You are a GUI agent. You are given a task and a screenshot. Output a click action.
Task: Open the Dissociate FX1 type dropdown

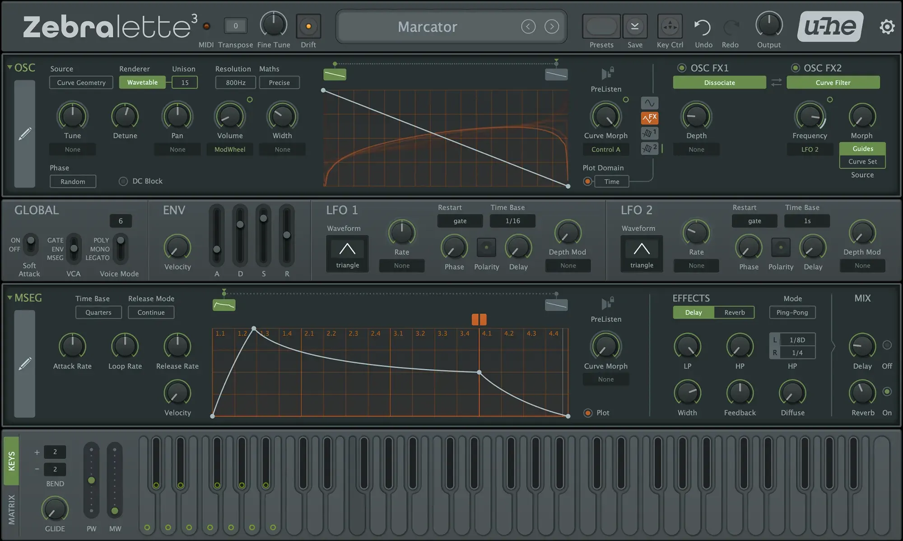(720, 83)
